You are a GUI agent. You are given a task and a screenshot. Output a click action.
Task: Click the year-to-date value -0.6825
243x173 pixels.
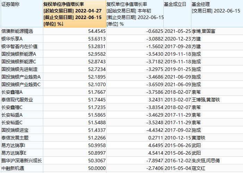[x=155, y=31]
